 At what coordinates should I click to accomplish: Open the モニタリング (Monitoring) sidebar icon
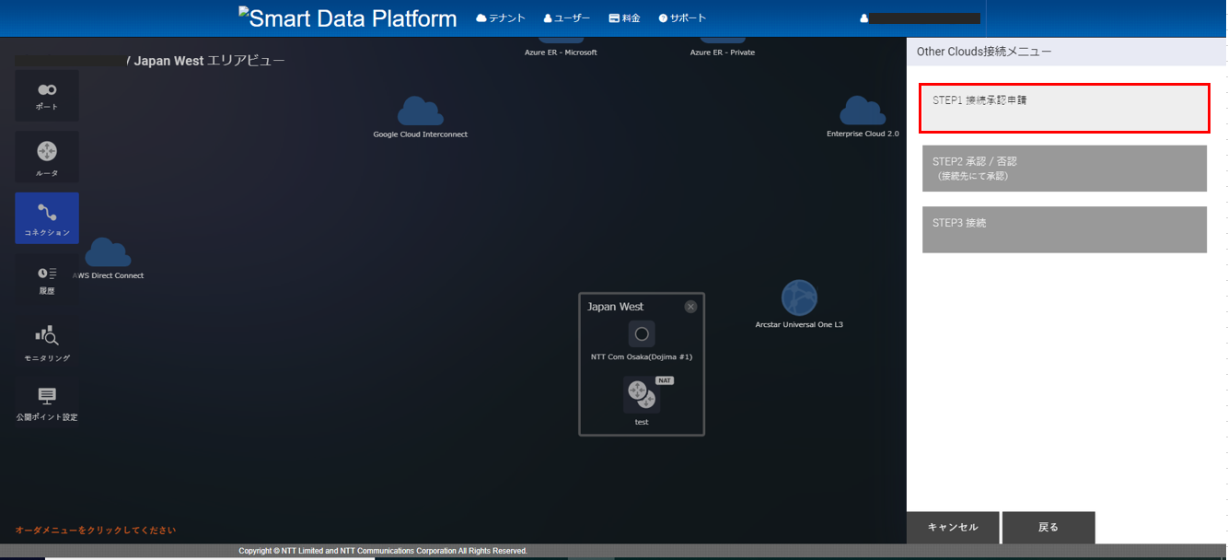pyautogui.click(x=47, y=342)
